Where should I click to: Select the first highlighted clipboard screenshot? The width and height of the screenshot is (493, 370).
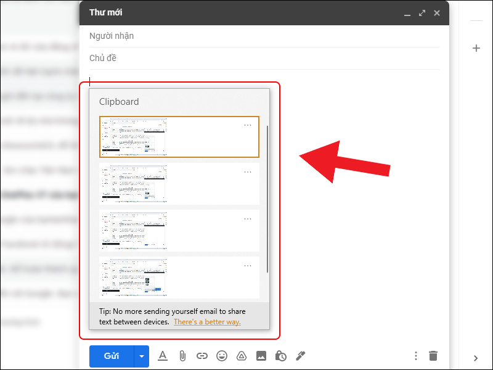click(x=179, y=137)
